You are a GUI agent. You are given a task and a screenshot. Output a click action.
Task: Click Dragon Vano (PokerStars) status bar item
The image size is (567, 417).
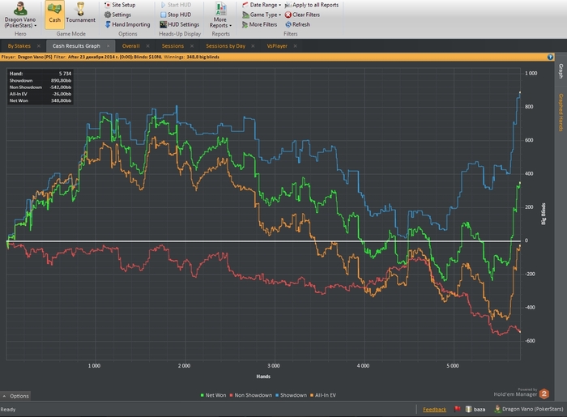tap(529, 409)
